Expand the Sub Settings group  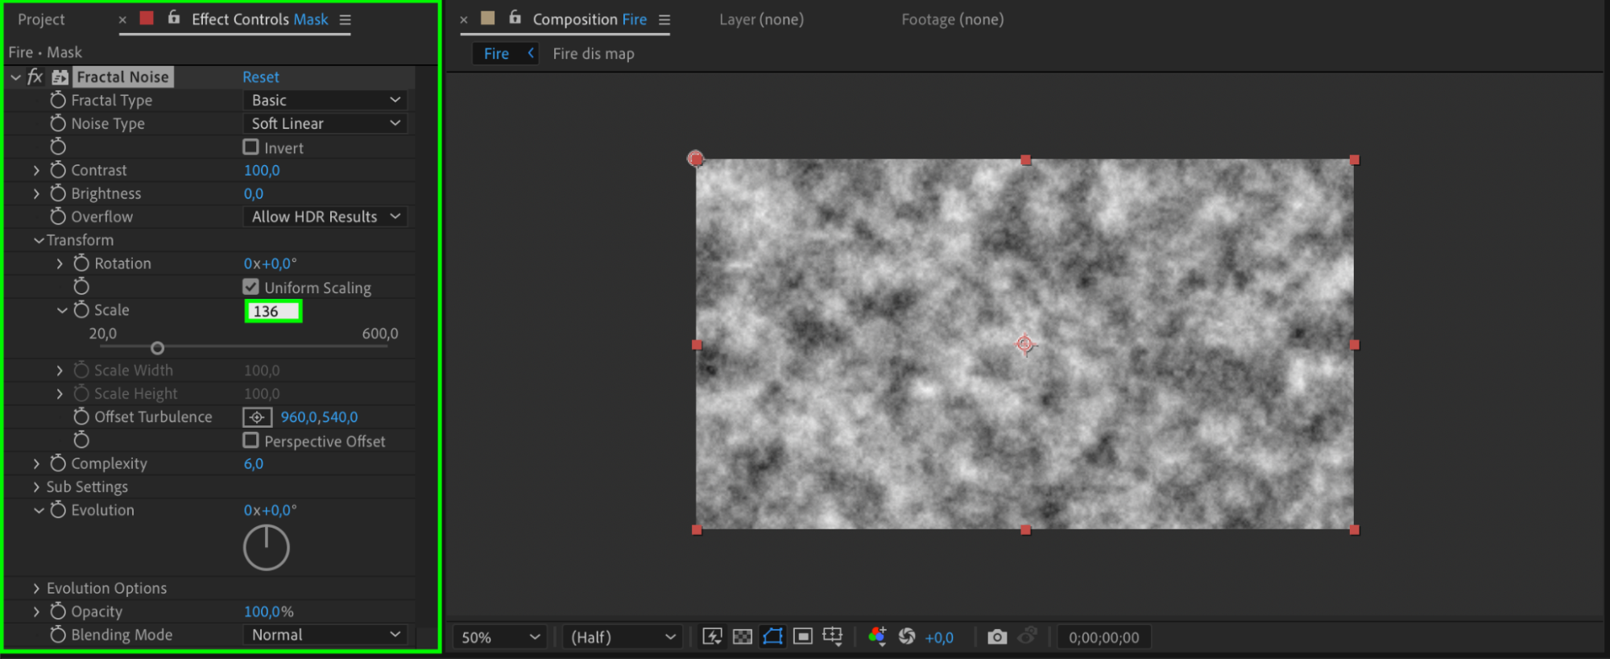(36, 487)
